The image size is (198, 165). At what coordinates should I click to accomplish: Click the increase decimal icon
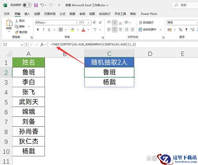coord(192,30)
